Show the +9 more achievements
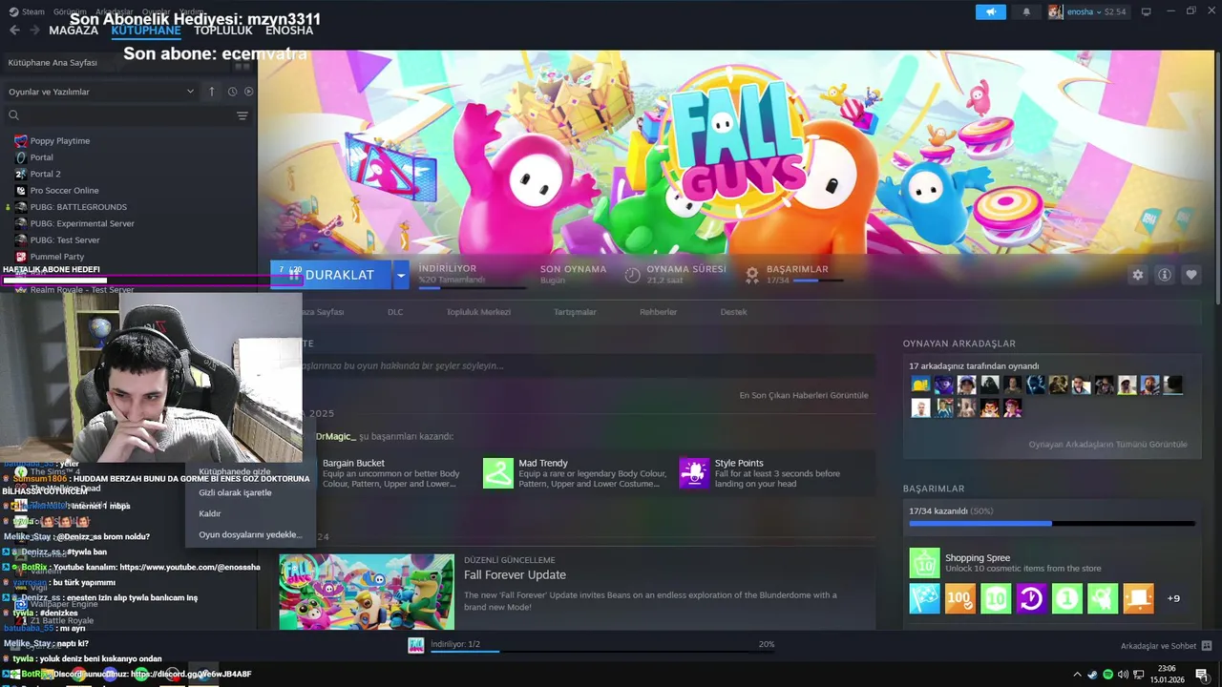1222x687 pixels. coord(1173,598)
